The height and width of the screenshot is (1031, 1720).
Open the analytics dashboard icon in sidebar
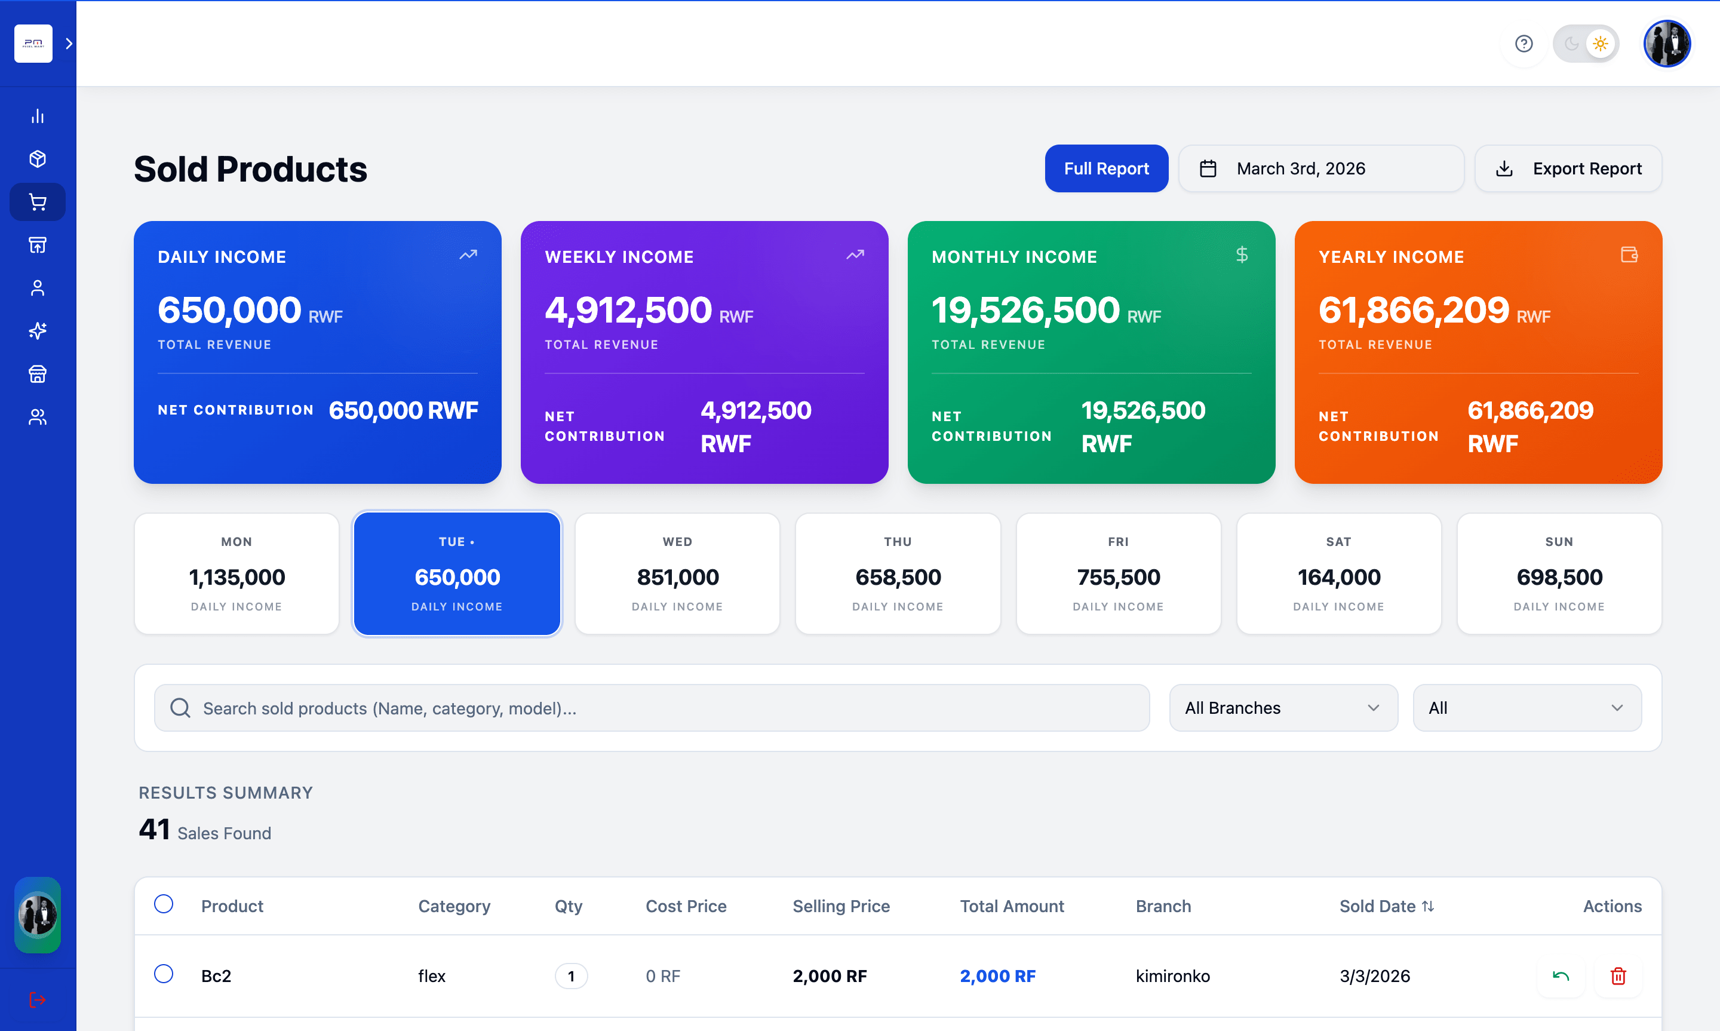point(37,115)
